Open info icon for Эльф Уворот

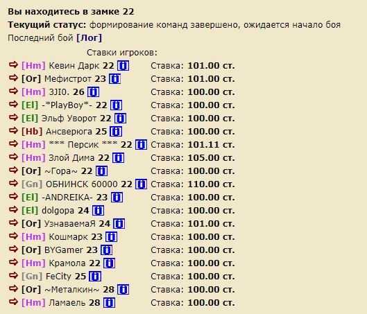click(x=120, y=119)
